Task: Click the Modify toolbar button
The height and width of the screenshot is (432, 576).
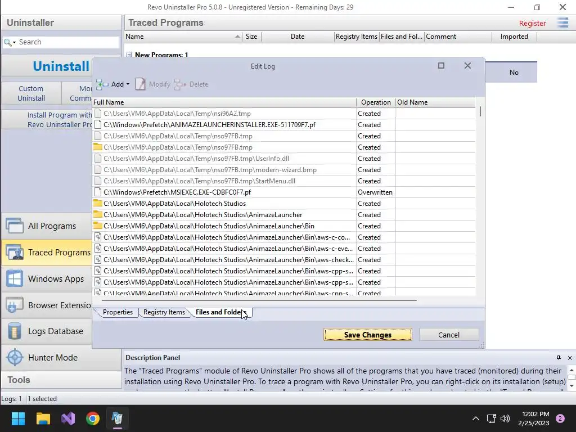Action: pos(152,84)
